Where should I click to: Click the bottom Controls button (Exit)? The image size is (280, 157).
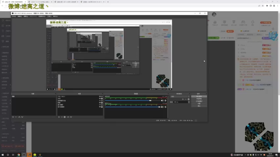[199, 106]
